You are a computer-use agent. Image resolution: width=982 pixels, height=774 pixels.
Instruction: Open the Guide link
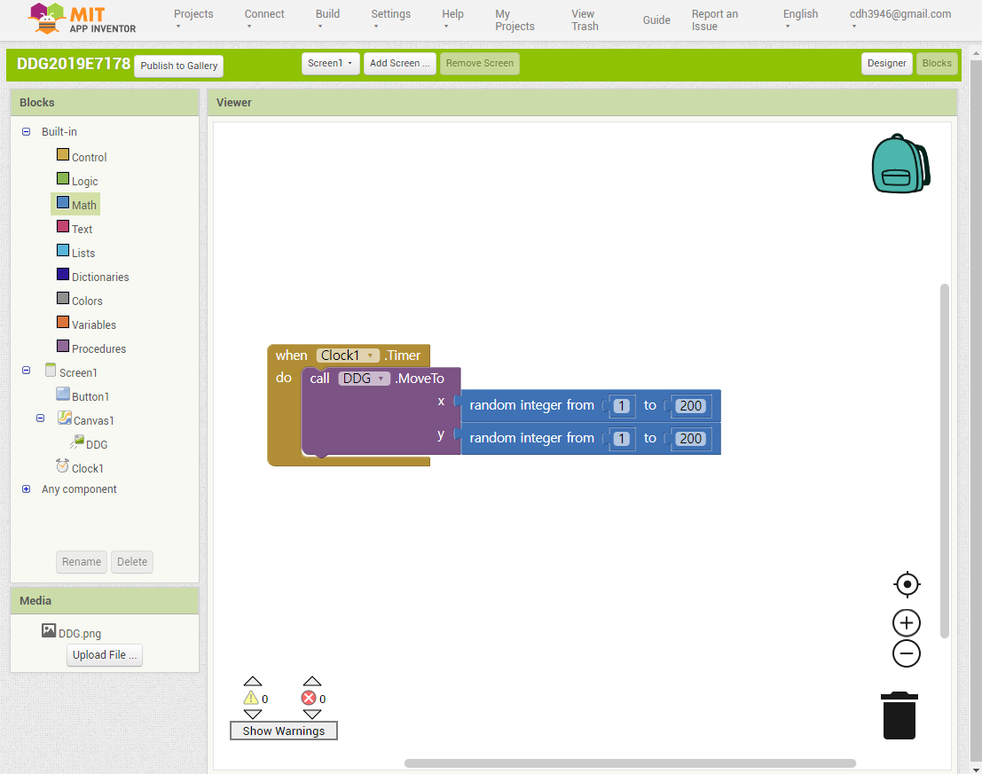pyautogui.click(x=656, y=20)
